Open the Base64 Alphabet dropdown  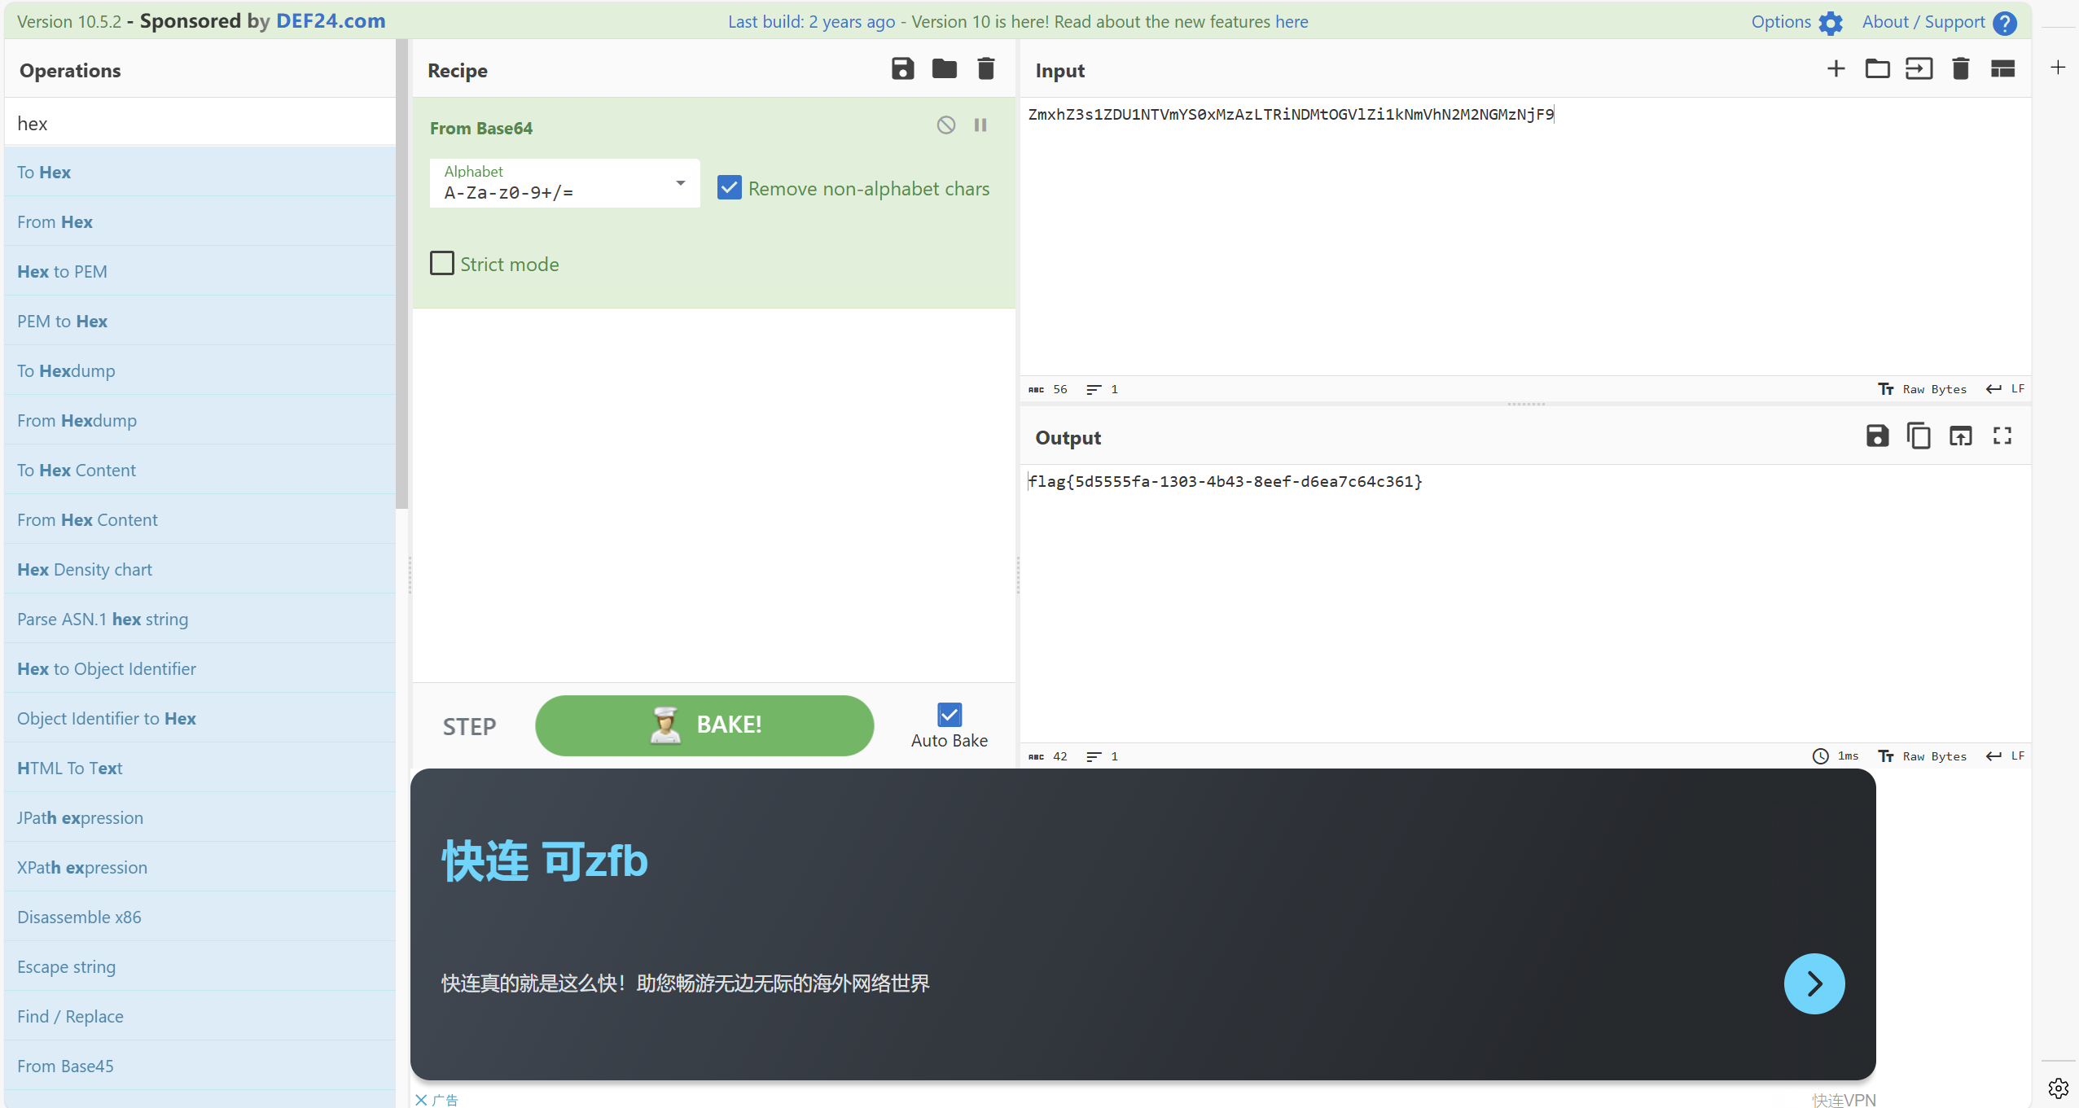pos(565,183)
